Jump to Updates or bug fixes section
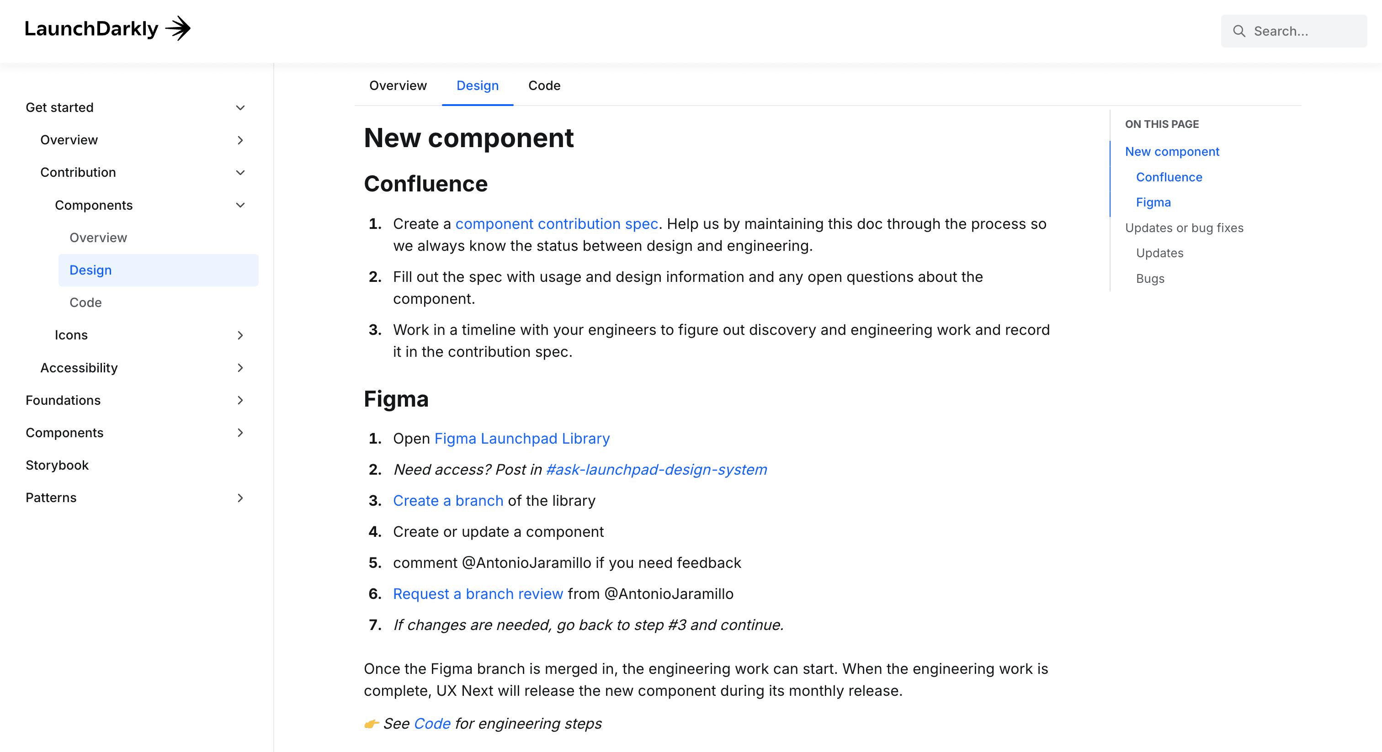 coord(1184,228)
